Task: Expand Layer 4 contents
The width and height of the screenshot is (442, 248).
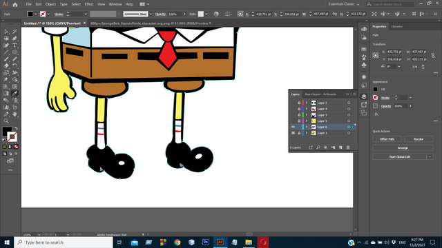Action: click(x=307, y=109)
